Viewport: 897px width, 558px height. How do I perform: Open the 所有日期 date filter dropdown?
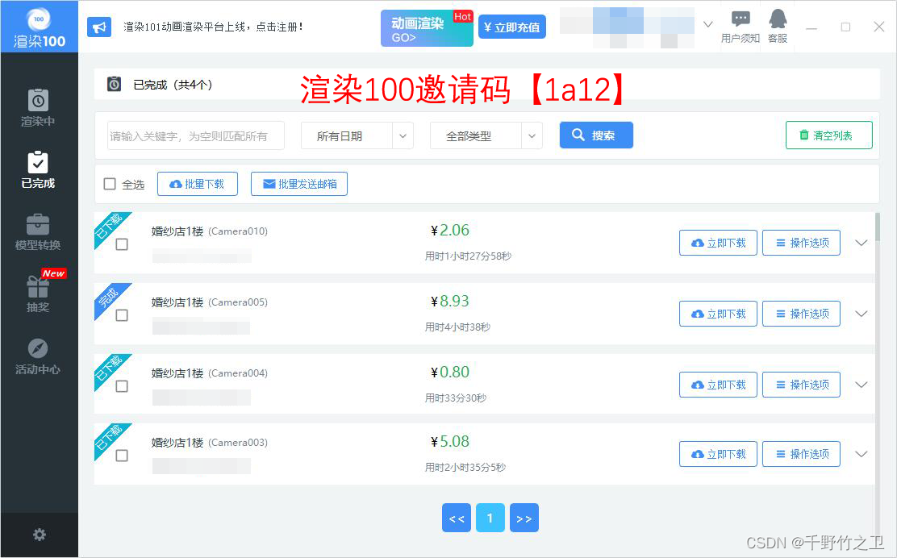[357, 135]
